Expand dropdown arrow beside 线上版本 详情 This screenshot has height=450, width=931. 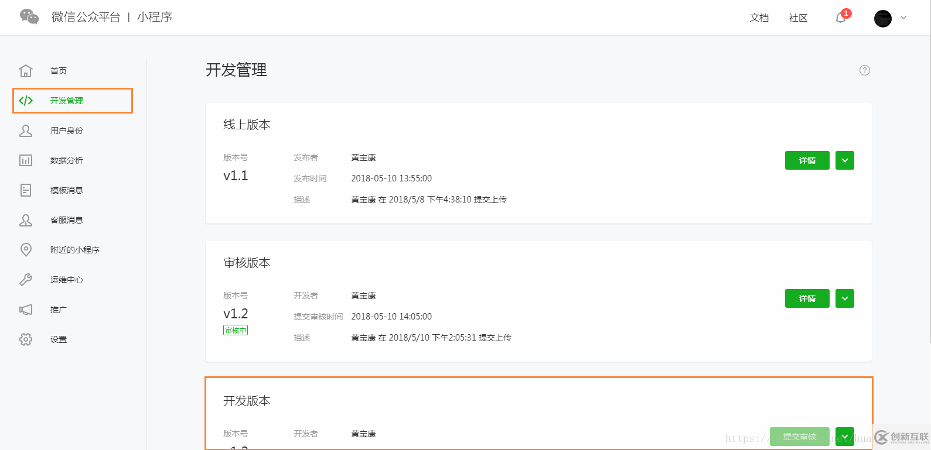click(x=844, y=160)
